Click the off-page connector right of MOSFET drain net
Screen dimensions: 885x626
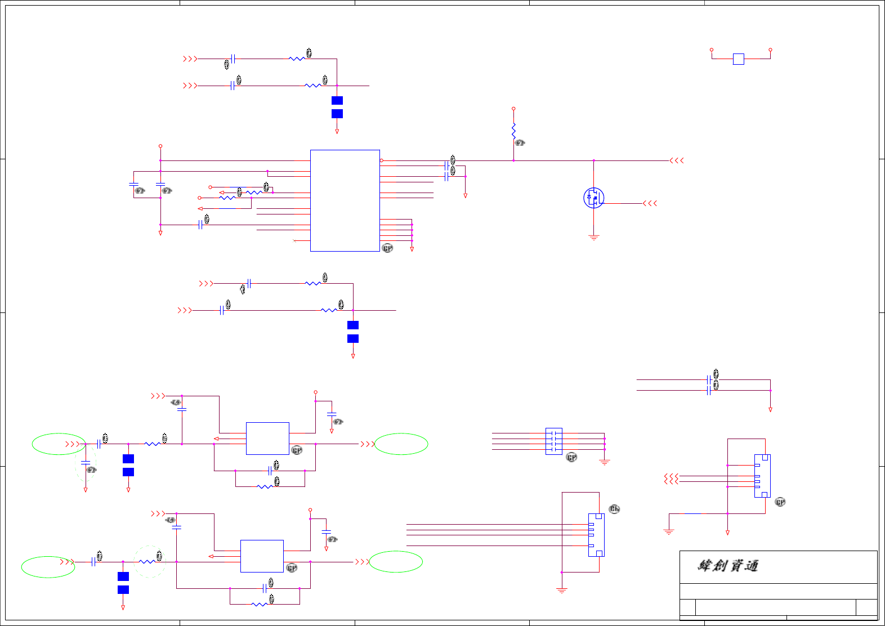(676, 160)
